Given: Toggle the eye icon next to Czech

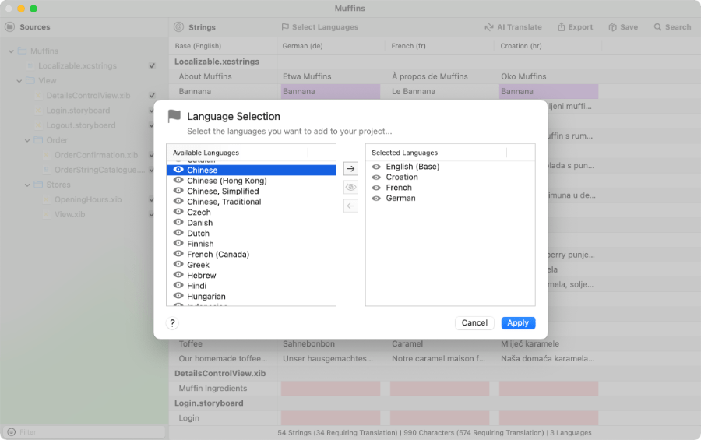Looking at the screenshot, I should tap(178, 212).
